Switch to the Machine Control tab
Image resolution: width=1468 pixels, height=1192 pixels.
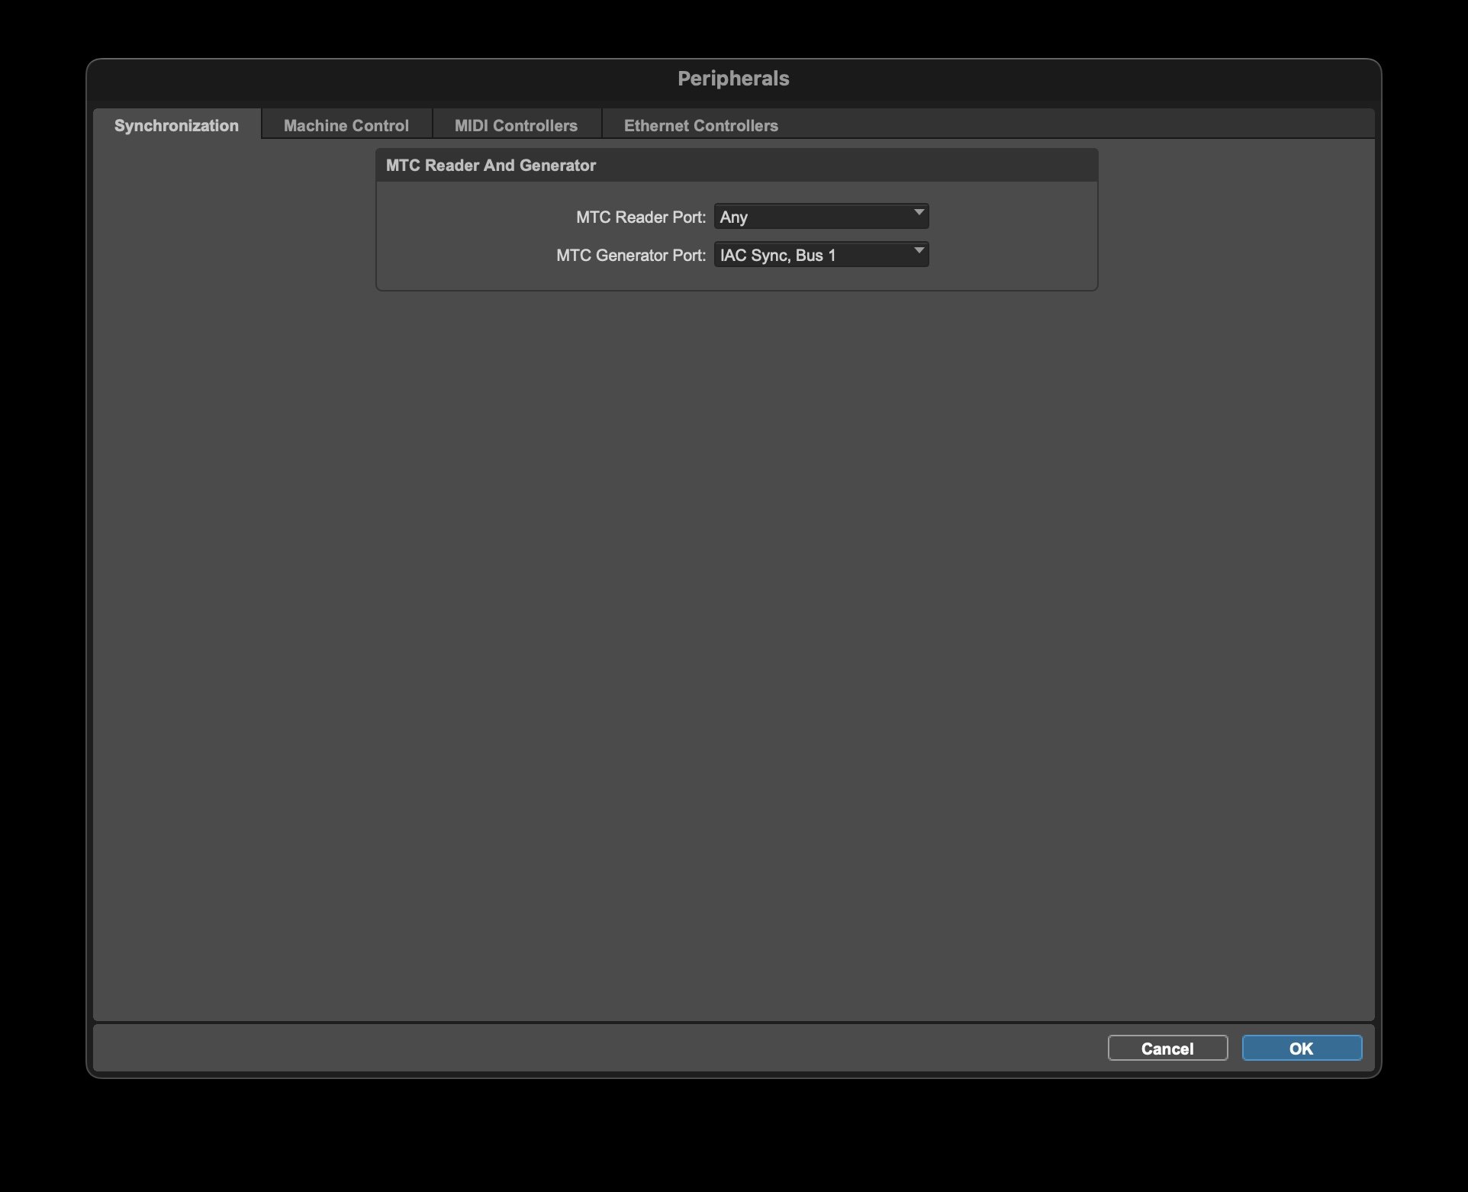click(346, 124)
